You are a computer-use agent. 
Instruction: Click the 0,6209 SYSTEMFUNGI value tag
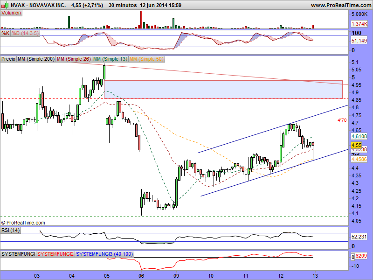tap(359, 256)
